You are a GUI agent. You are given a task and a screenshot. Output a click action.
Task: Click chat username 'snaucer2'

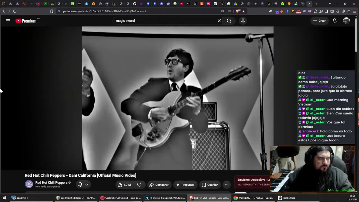311,131
